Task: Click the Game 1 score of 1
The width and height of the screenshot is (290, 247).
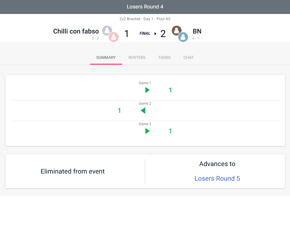Action: click(170, 90)
